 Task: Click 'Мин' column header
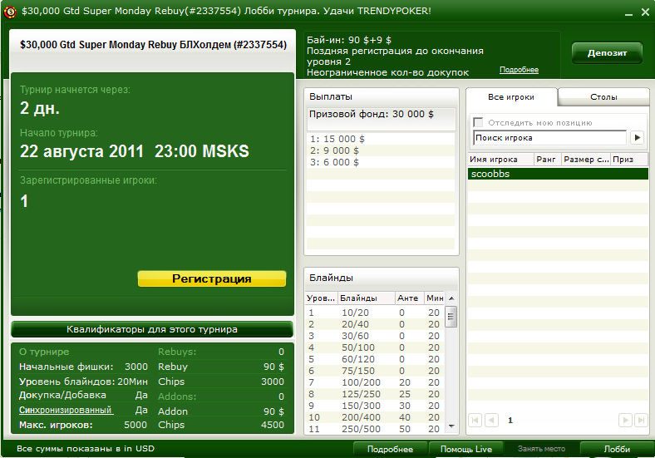click(435, 298)
